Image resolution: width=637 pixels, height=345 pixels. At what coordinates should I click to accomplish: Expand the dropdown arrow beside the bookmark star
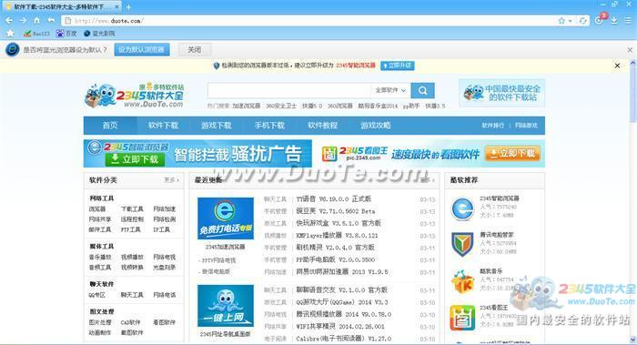[x=571, y=21]
